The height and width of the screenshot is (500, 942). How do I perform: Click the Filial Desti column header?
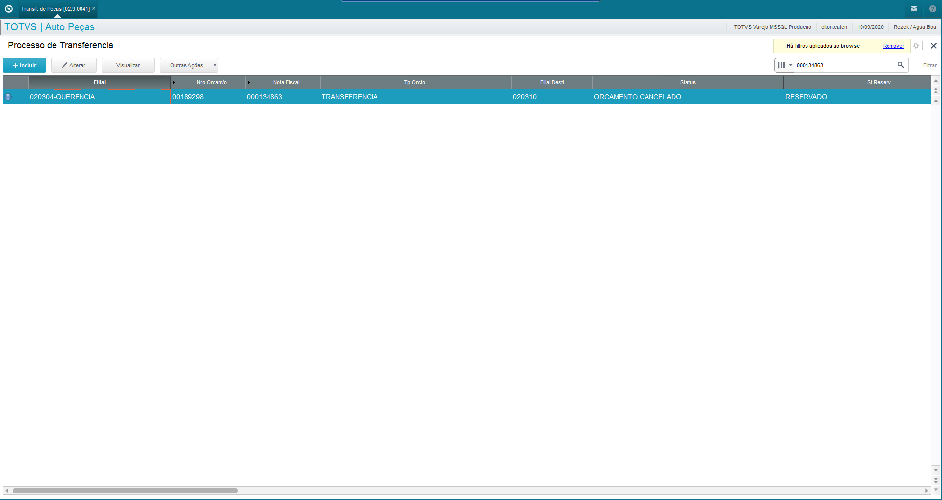click(x=552, y=82)
